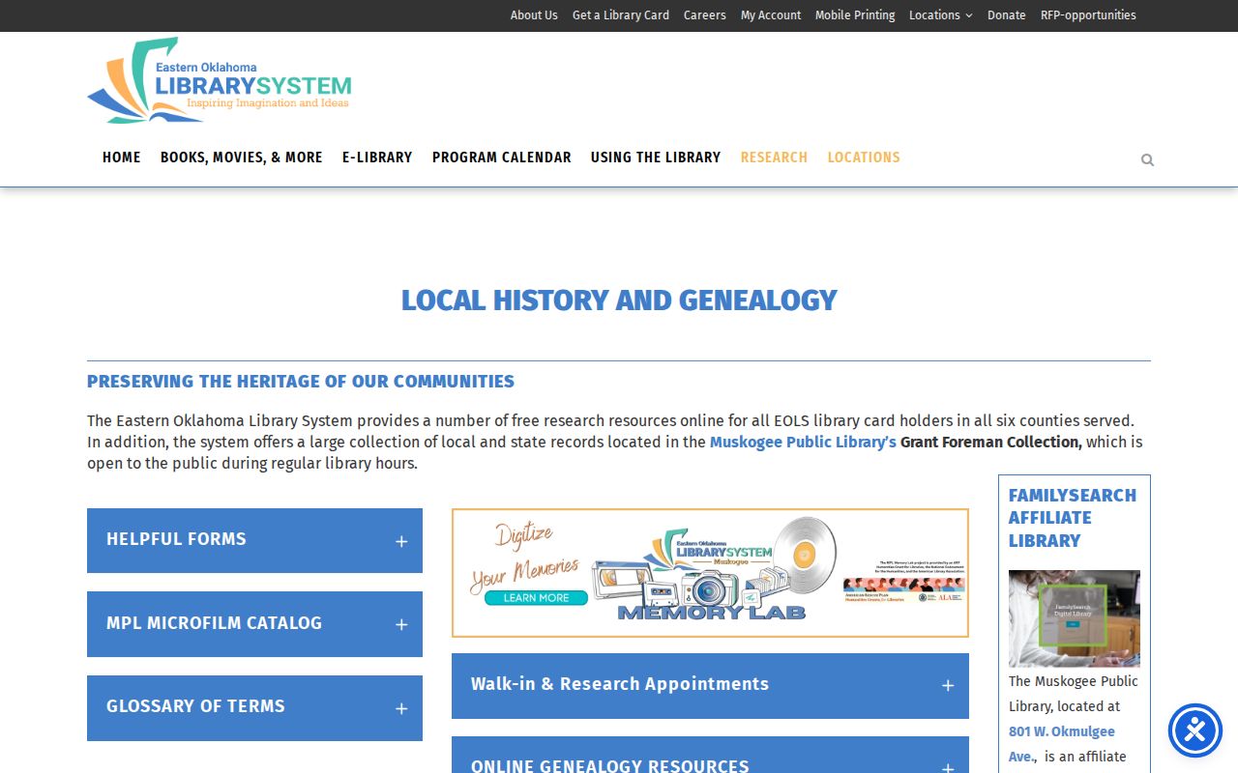Click the FamilySearch Affiliate Library heading
Image resolution: width=1238 pixels, height=773 pixels.
pos(1073,518)
